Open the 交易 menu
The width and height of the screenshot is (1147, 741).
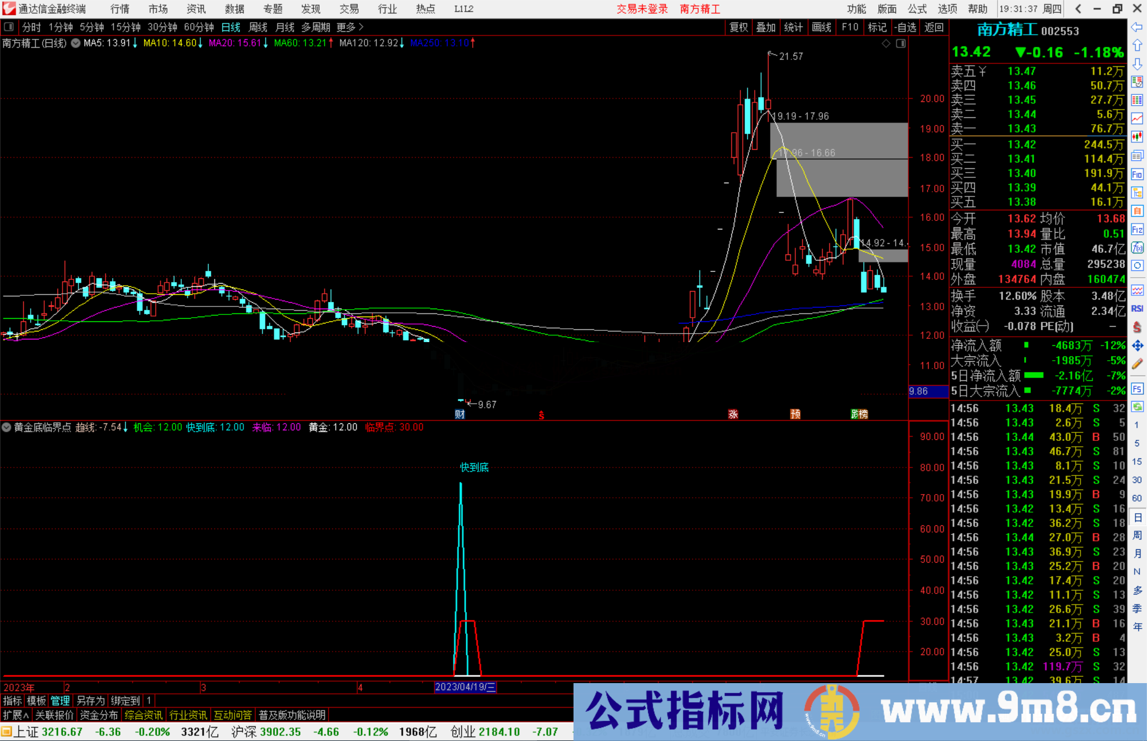coord(348,8)
